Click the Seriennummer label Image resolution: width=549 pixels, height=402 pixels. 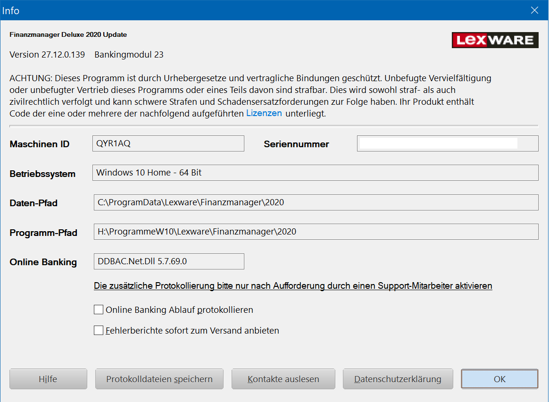click(x=297, y=144)
